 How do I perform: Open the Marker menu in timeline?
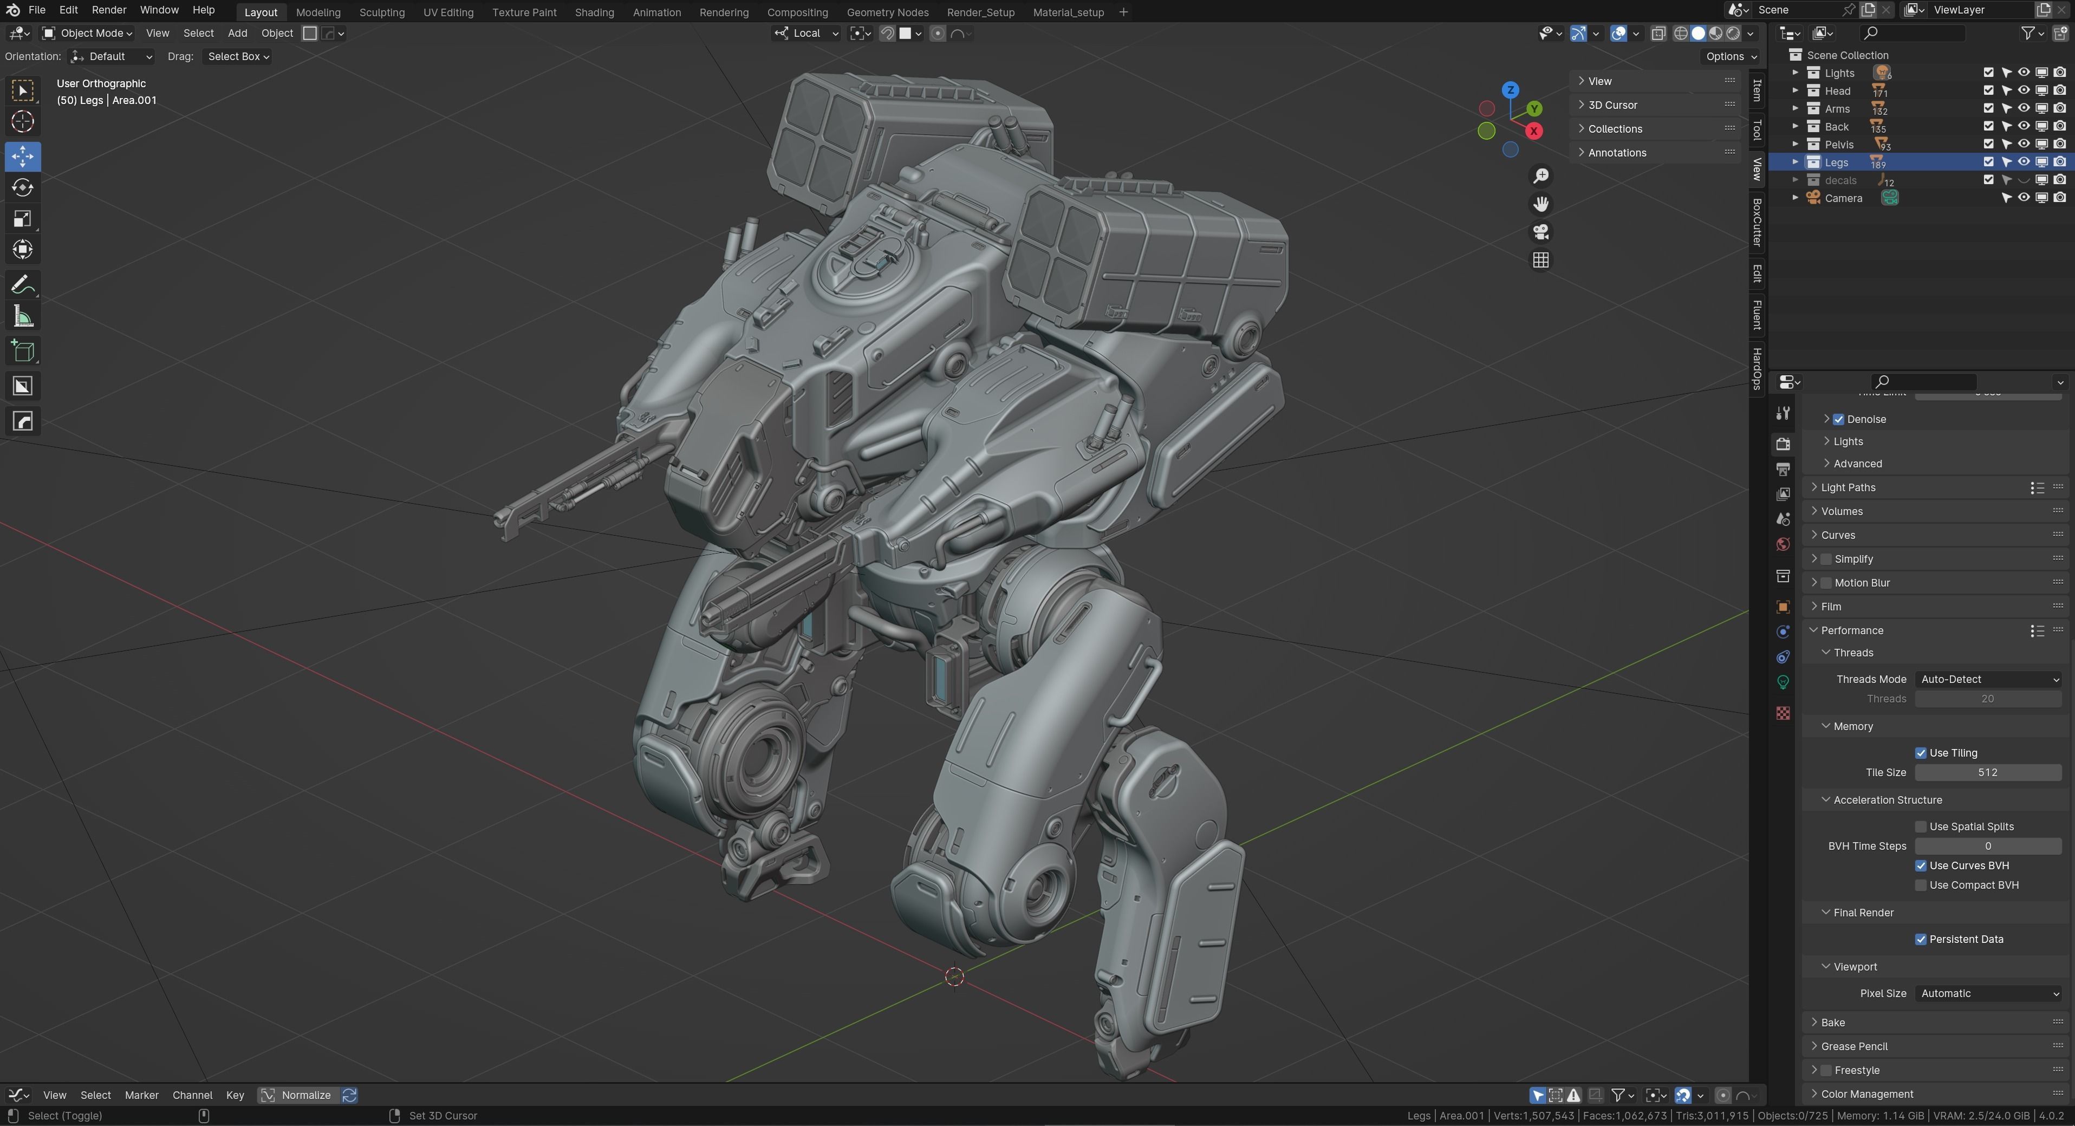[142, 1095]
